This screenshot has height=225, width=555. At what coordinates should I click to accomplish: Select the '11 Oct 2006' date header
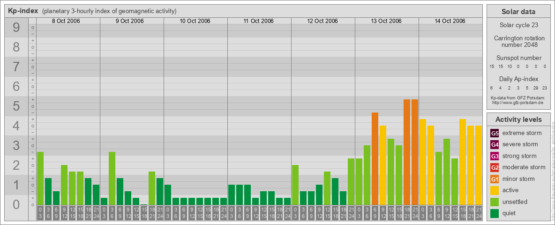[259, 21]
